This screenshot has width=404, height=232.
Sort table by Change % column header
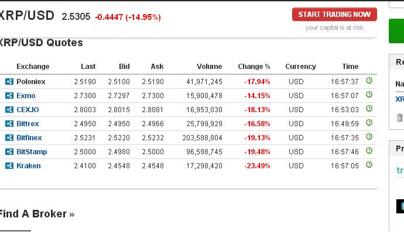[254, 67]
